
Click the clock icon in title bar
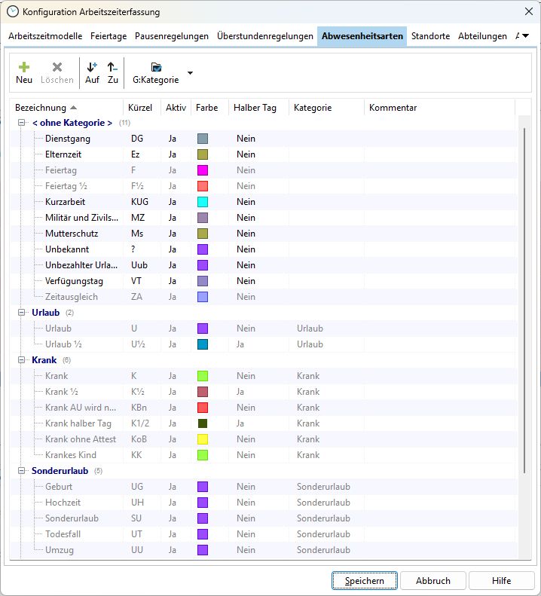(x=12, y=12)
